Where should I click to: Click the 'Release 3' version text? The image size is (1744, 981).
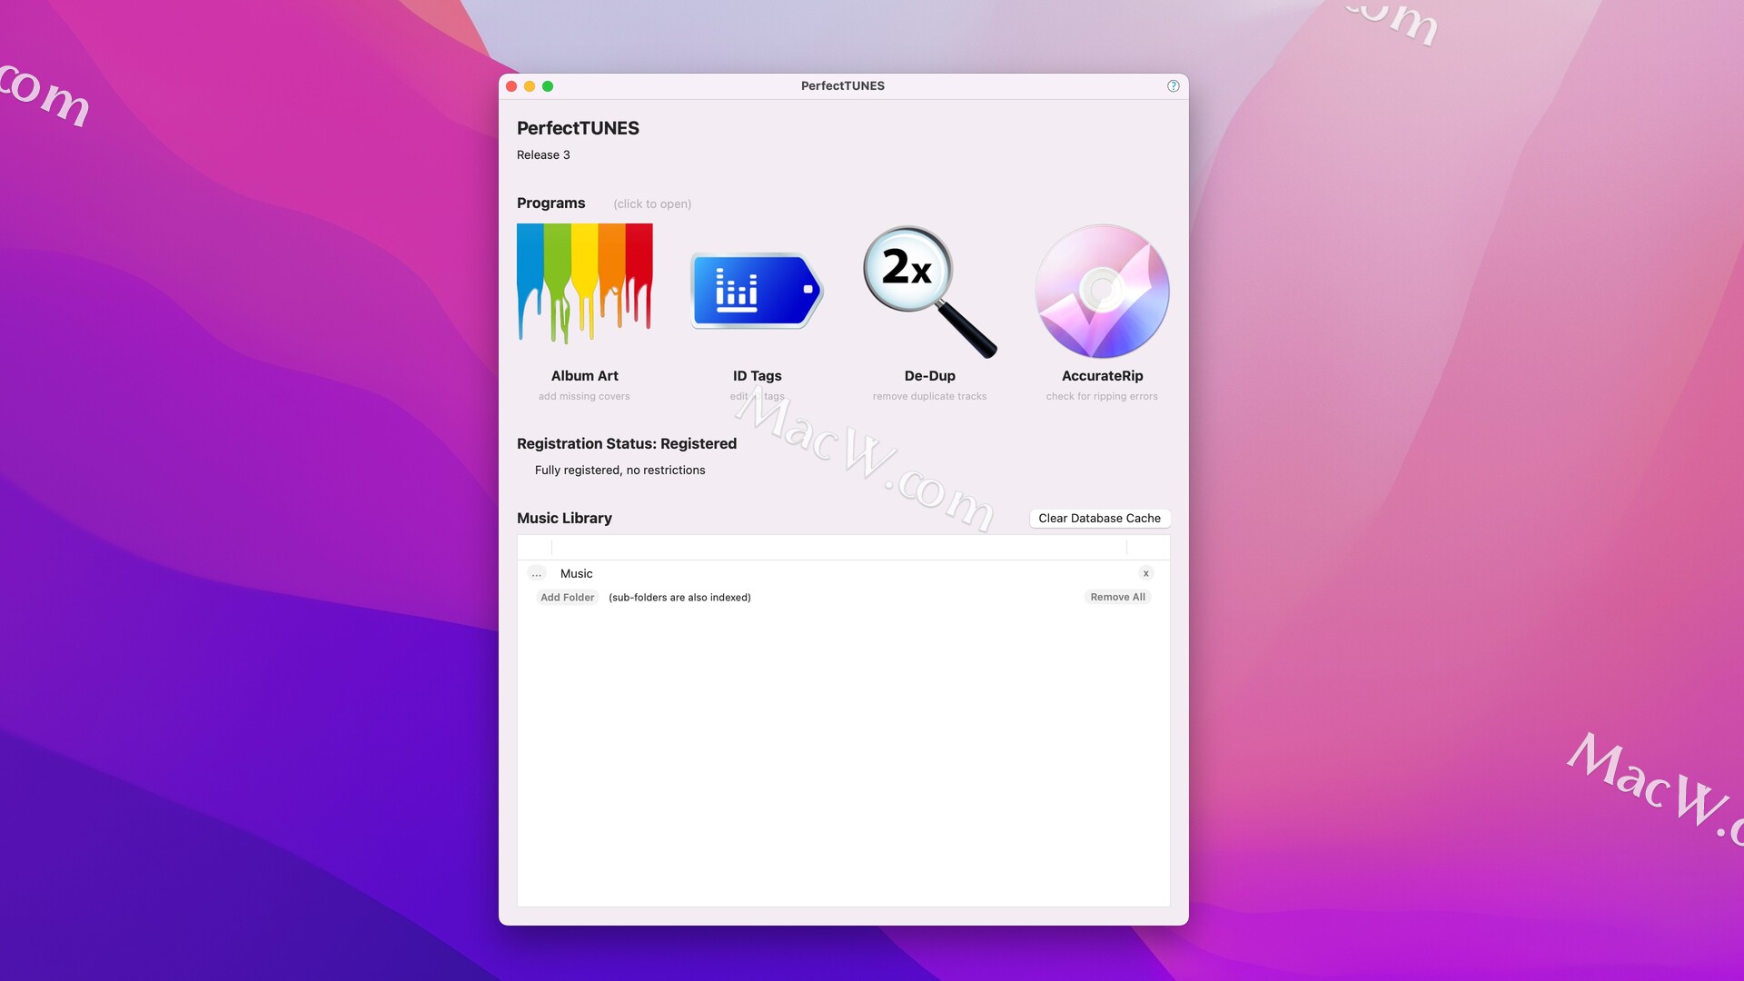543,155
